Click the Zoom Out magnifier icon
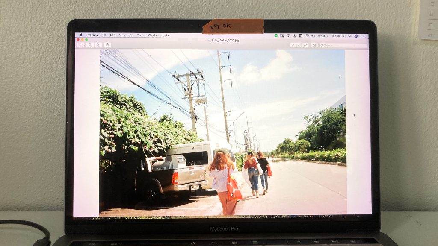 [90, 44]
